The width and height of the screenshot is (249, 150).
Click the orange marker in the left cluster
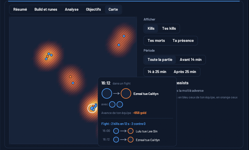point(47,56)
